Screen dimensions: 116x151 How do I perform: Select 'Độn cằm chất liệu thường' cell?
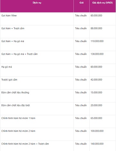(37, 96)
